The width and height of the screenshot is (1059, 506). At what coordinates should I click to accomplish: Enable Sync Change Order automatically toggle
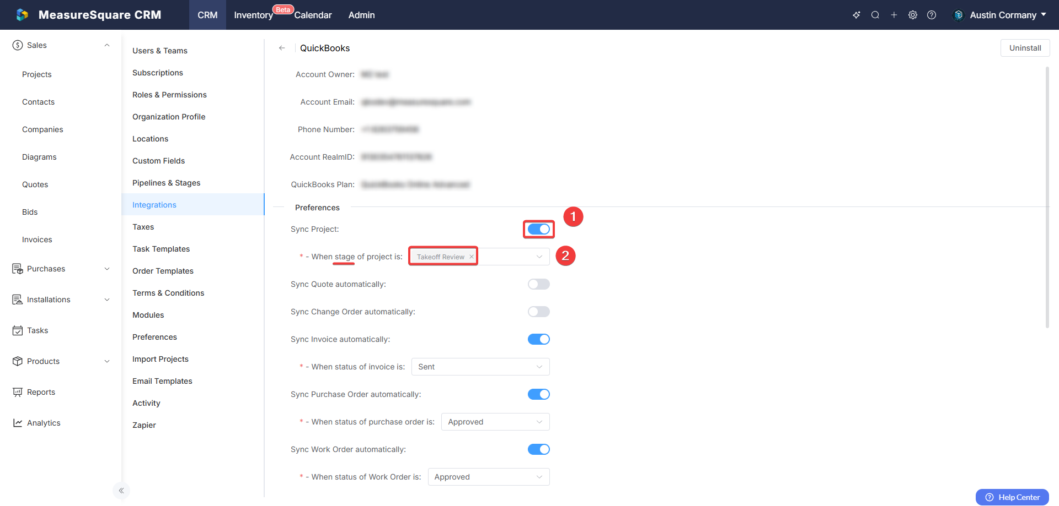539,312
